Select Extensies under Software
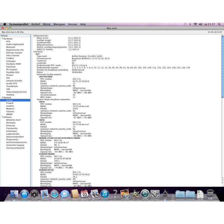The image size is (224, 224). pos(11,125)
